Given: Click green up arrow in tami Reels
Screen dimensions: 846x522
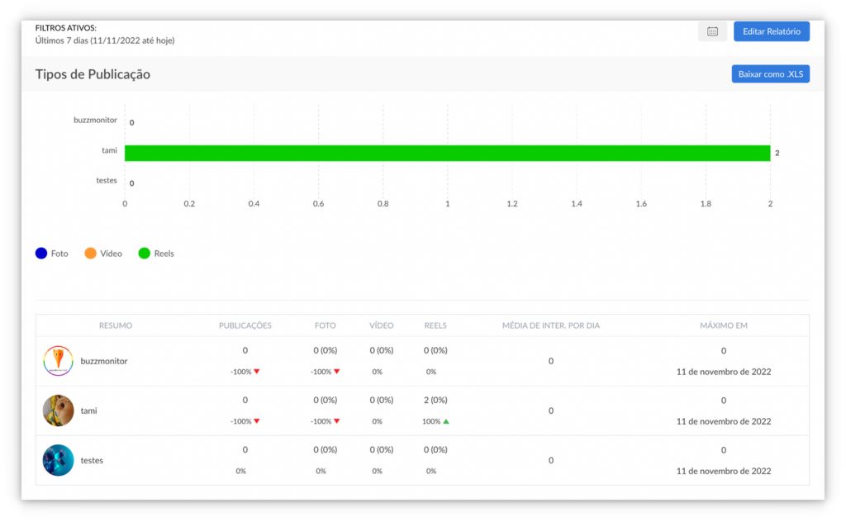Looking at the screenshot, I should coord(446,421).
